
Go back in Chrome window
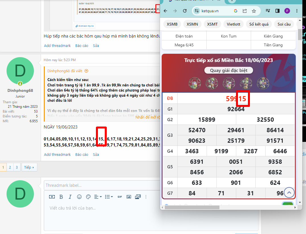pyautogui.click(x=165, y=11)
